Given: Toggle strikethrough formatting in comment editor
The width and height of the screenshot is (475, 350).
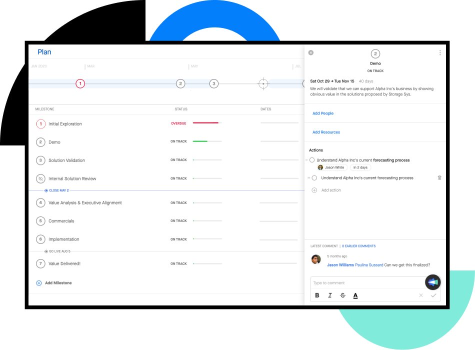Looking at the screenshot, I should click(342, 295).
